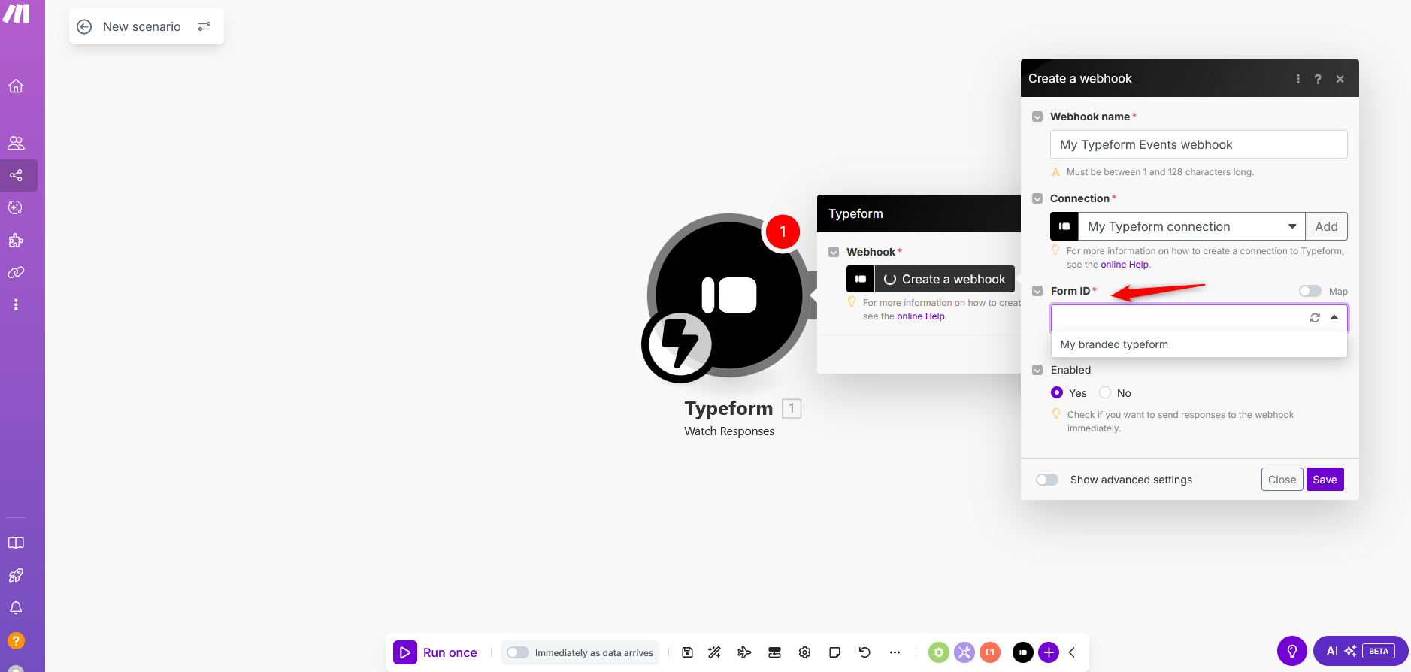Screen dimensions: 1411x672
Task: Open the explain flow airplane icon
Action: (x=744, y=652)
